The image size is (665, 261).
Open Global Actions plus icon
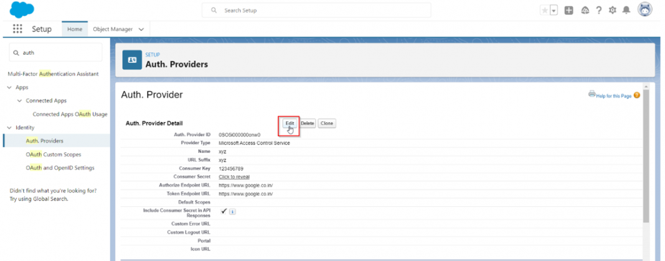[569, 11]
